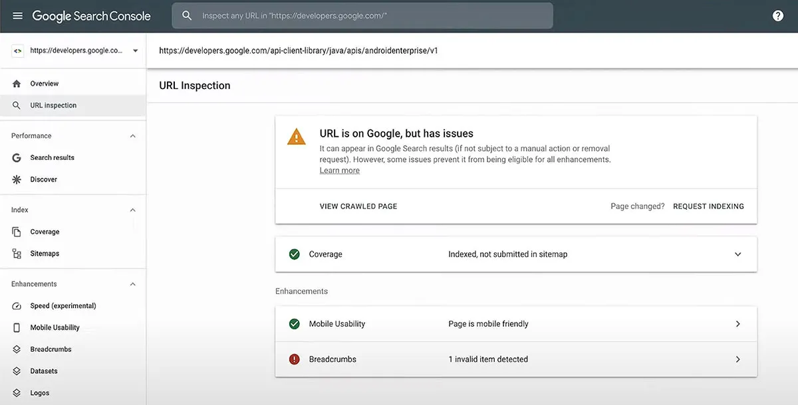Open the property selector dropdown
The height and width of the screenshot is (405, 798).
coord(135,50)
